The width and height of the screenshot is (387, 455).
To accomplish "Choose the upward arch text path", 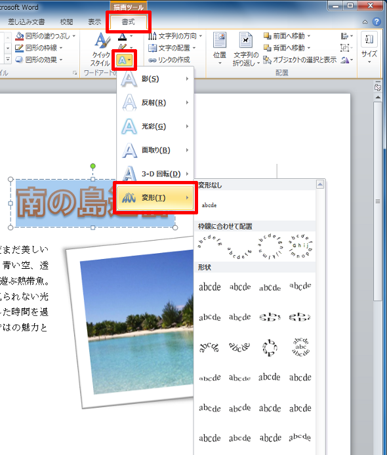I will [x=209, y=243].
